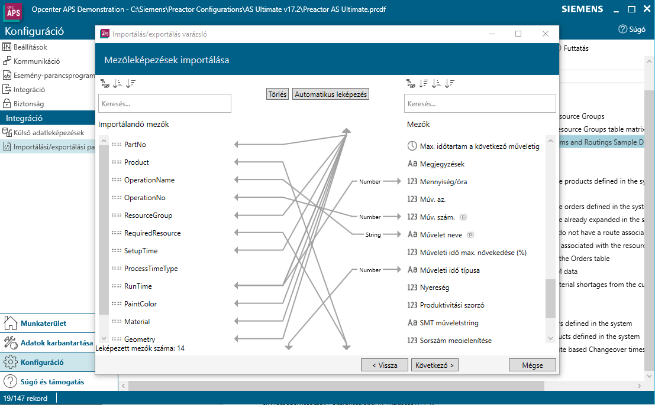Screen dimensions: 655x405
Task: Switch to Adatok karbantartása section
Action: tap(57, 343)
